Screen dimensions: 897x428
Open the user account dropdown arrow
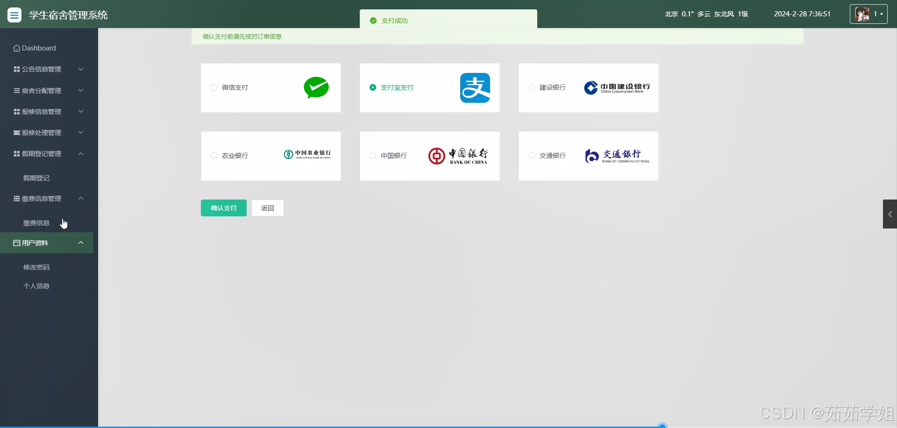[x=882, y=14]
